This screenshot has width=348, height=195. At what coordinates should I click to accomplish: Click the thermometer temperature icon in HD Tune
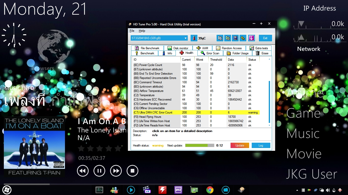(x=194, y=38)
